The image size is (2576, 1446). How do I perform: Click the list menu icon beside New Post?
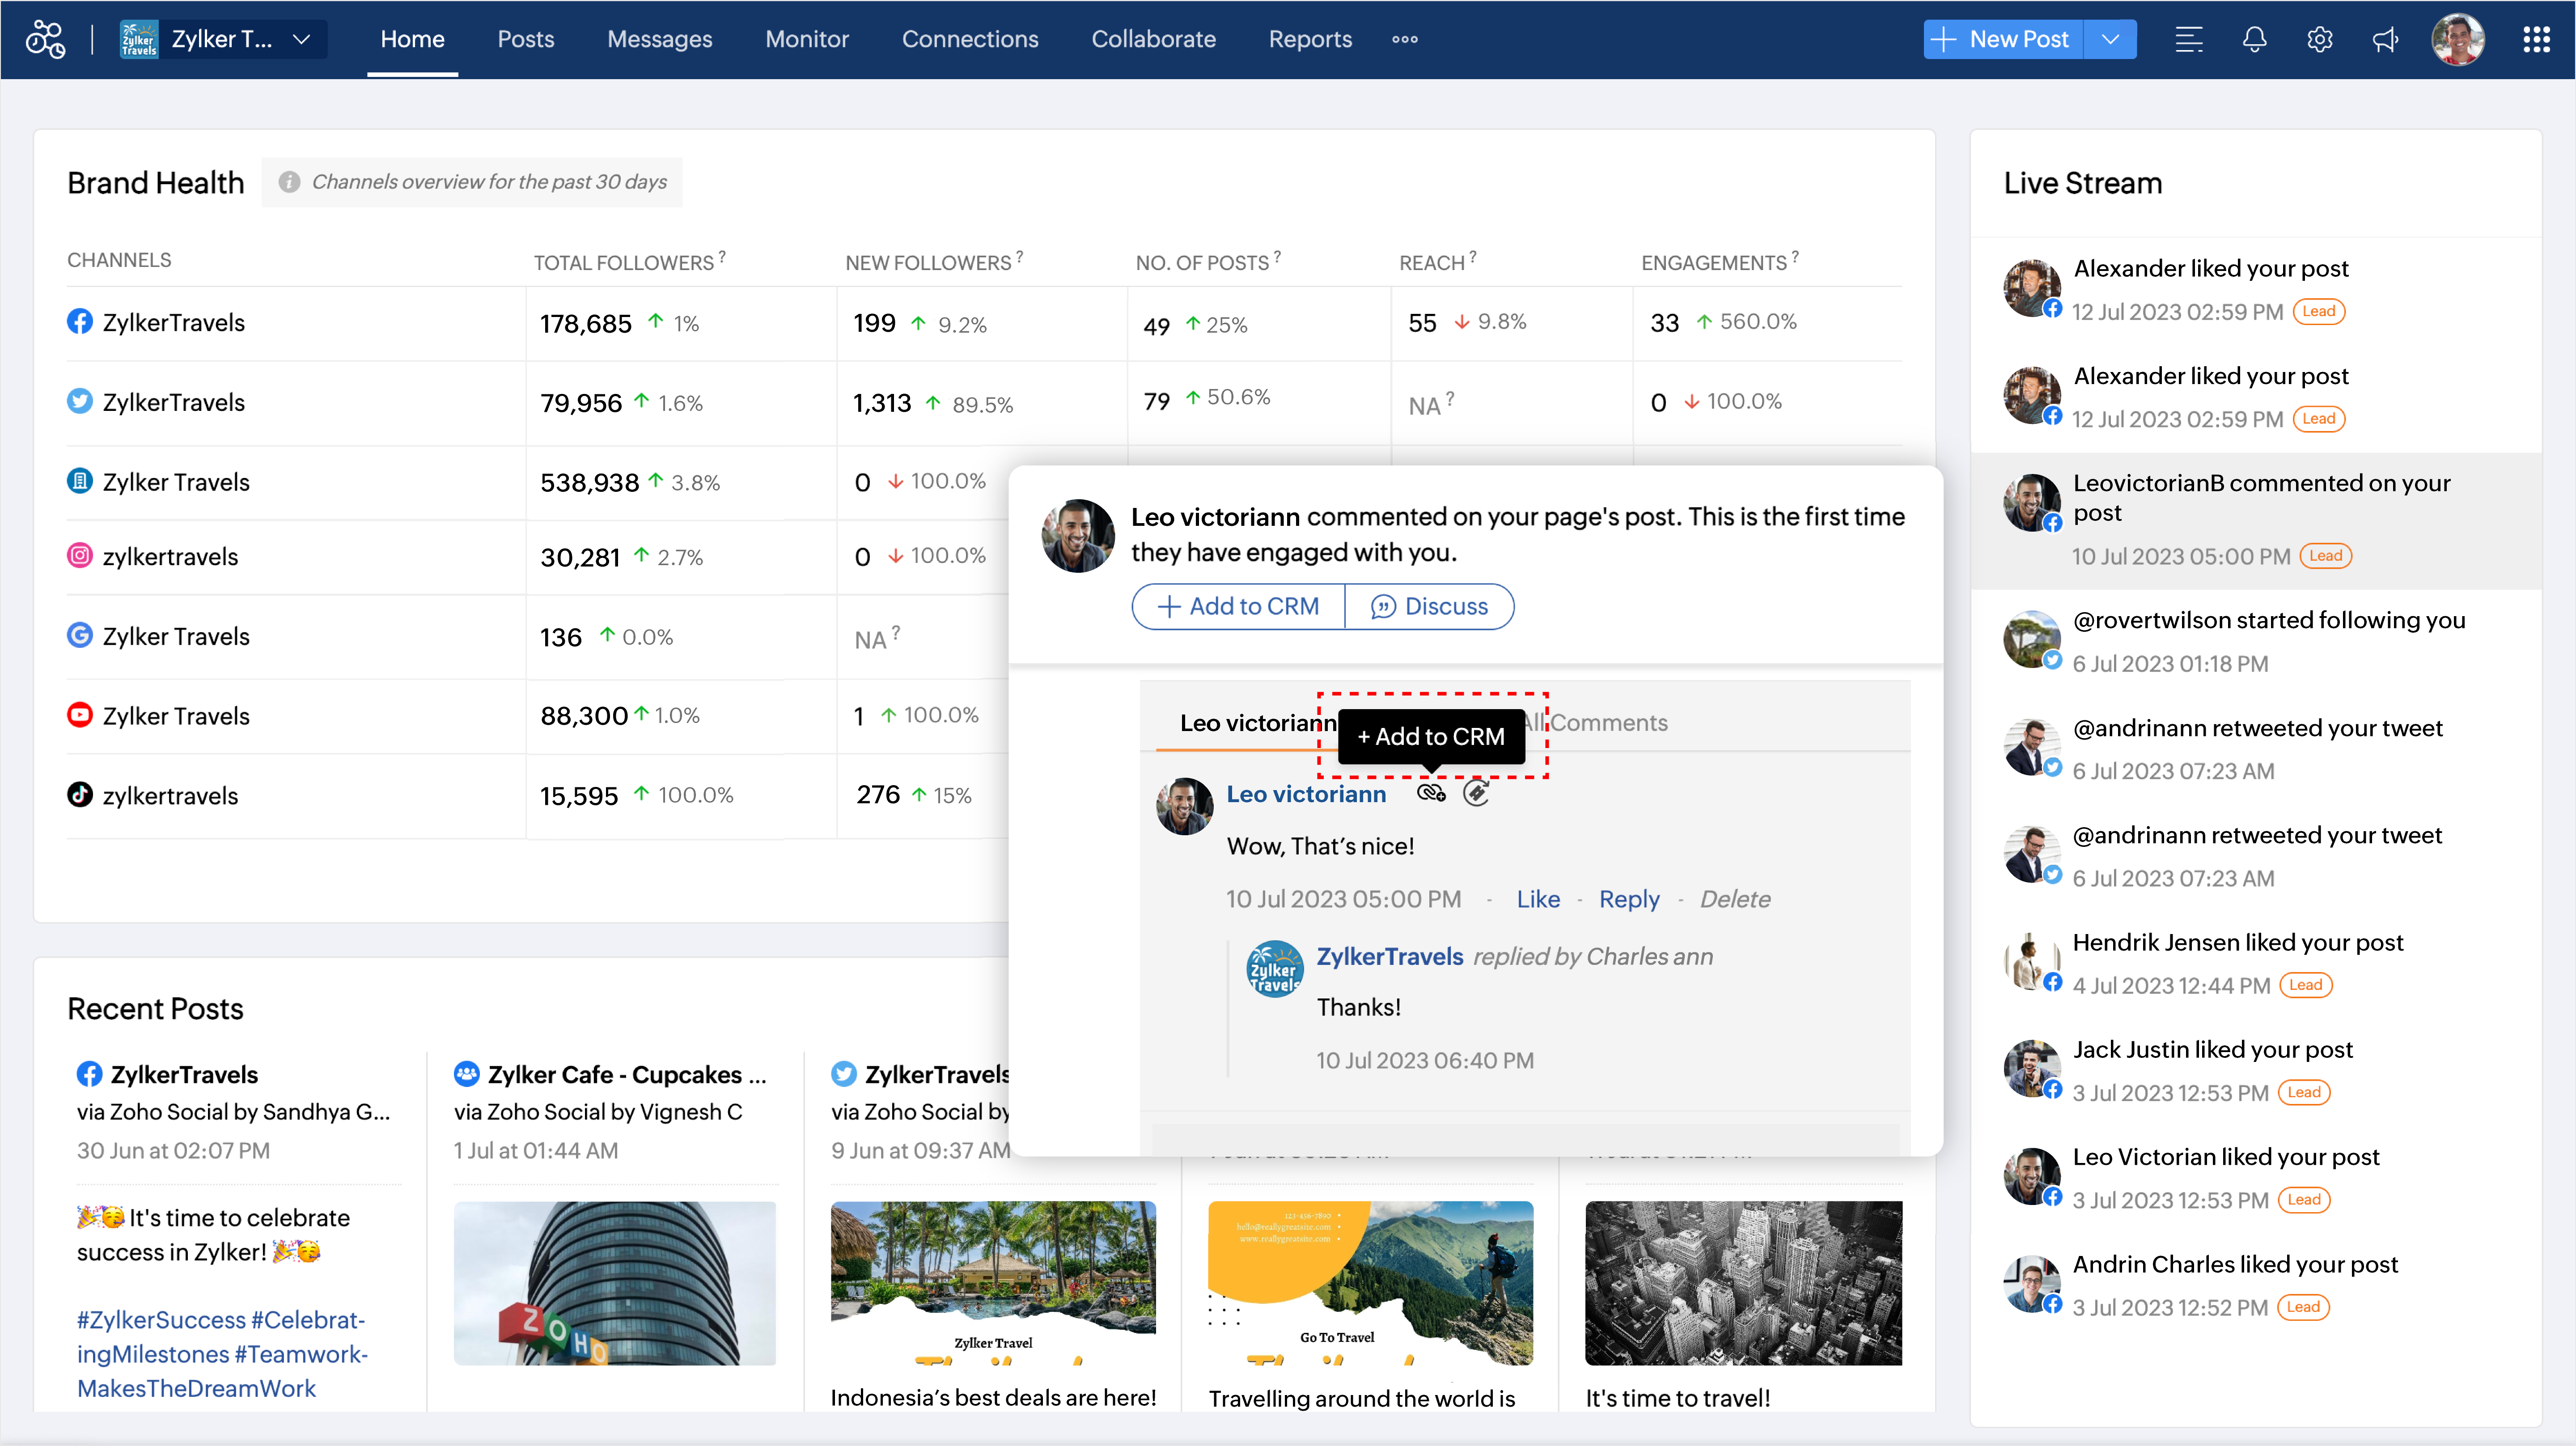(2189, 39)
